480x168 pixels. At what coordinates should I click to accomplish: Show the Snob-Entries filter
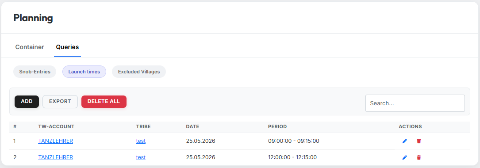[x=35, y=72]
